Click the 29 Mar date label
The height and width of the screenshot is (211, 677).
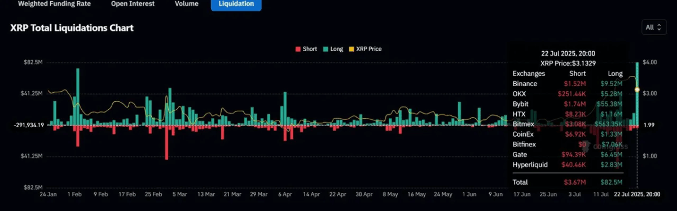(x=258, y=194)
